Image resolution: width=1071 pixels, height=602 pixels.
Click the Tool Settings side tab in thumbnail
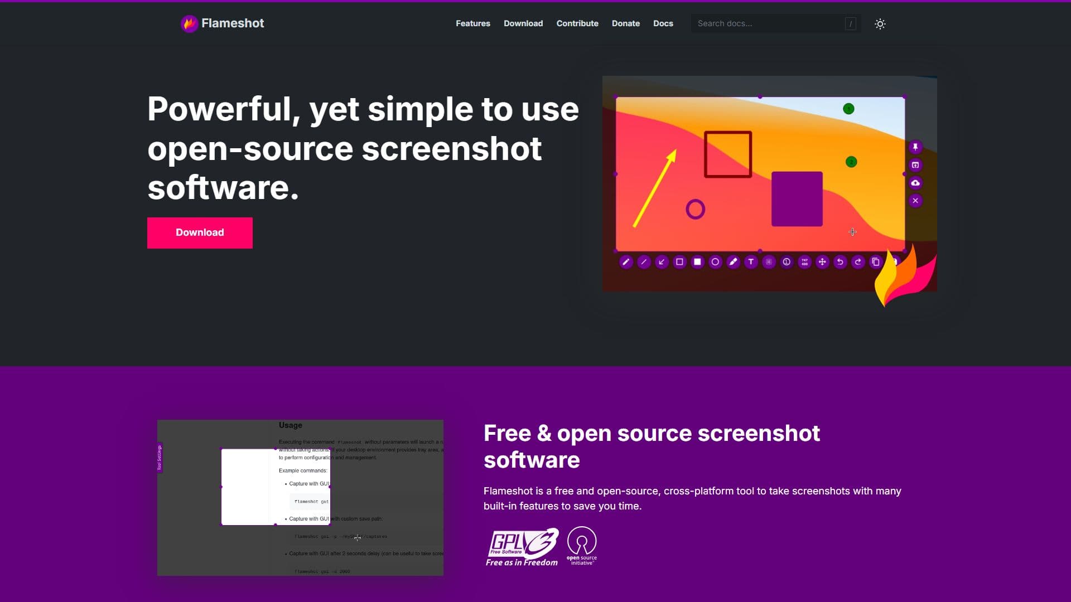(160, 458)
